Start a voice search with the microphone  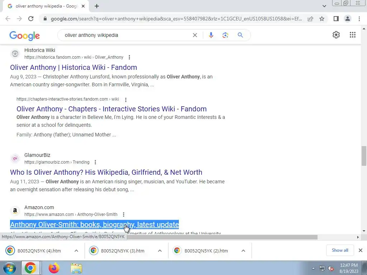click(x=211, y=35)
